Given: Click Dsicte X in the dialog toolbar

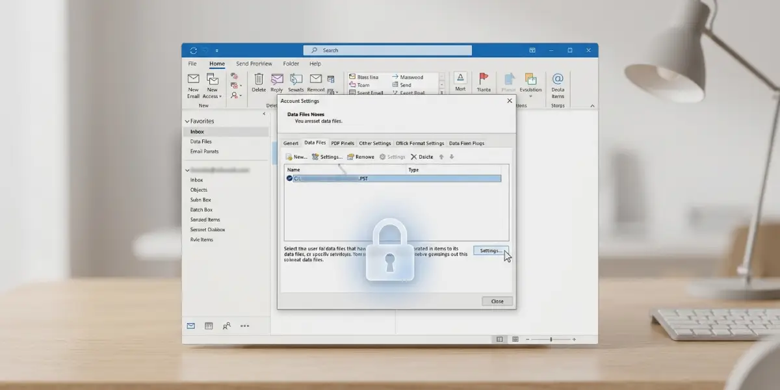Looking at the screenshot, I should [x=422, y=157].
